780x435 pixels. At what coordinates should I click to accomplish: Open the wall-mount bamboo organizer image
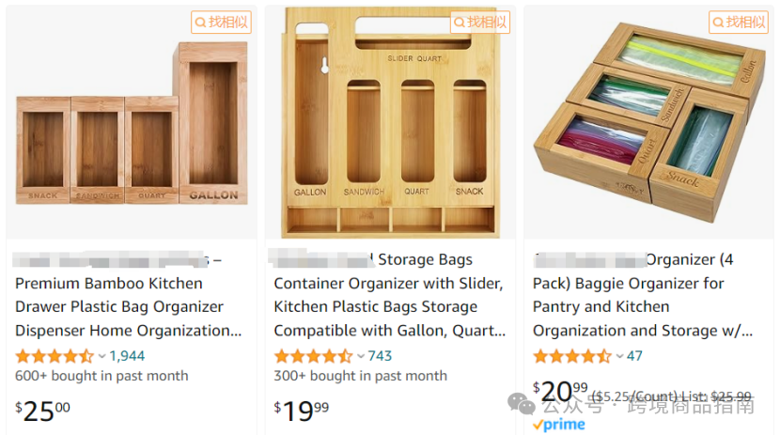click(391, 122)
